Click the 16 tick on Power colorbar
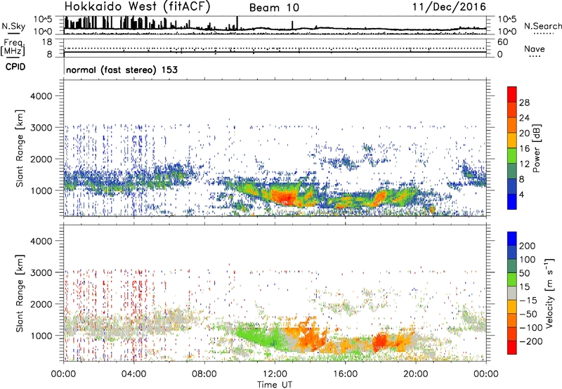This screenshot has height=389, width=562. [524, 149]
